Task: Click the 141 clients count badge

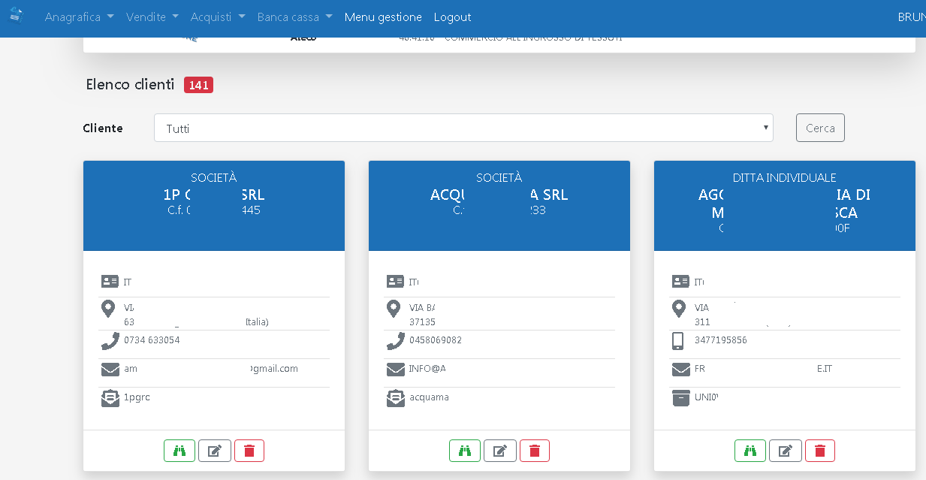Action: click(198, 85)
